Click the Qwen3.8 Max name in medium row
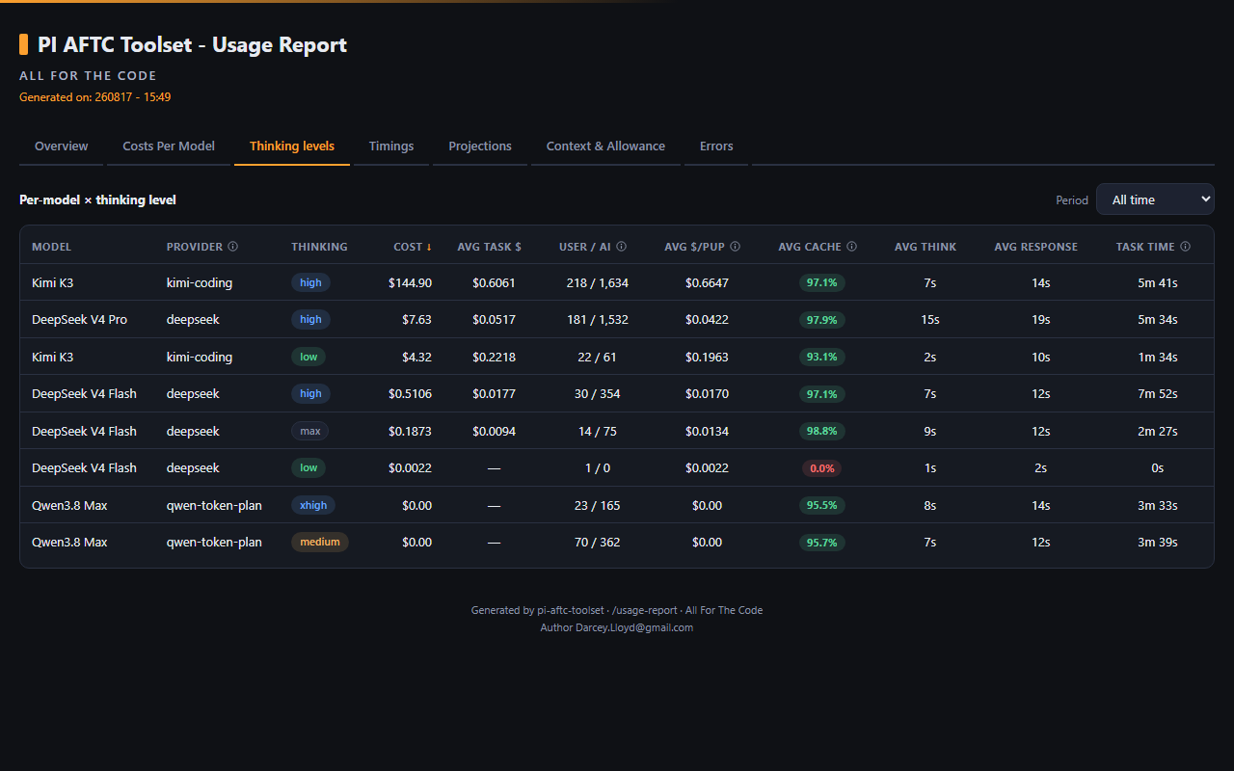The image size is (1234, 771). 69,542
